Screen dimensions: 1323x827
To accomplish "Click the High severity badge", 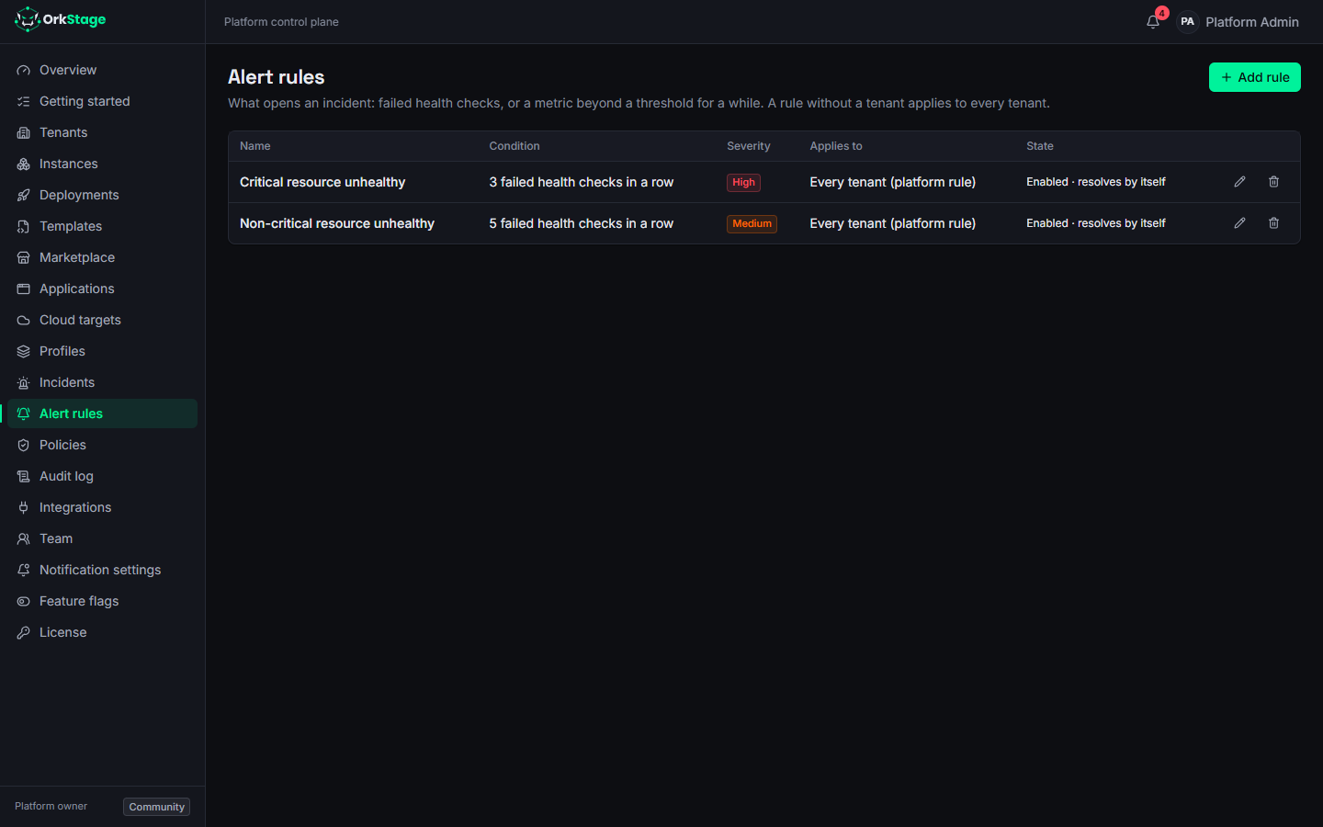I will [x=743, y=182].
